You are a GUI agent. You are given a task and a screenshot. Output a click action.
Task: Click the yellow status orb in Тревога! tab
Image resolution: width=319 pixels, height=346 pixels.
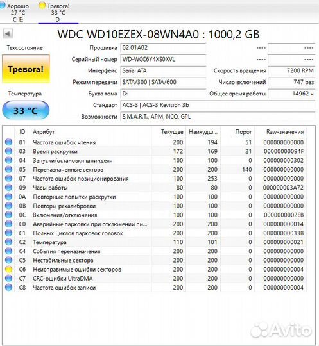coord(42,5)
